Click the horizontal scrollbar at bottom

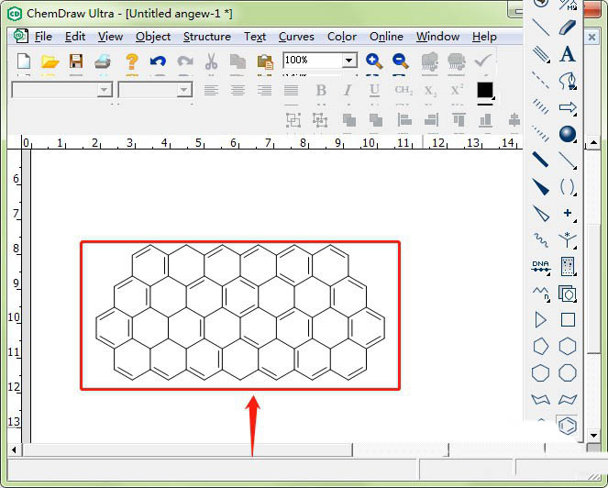[183, 450]
